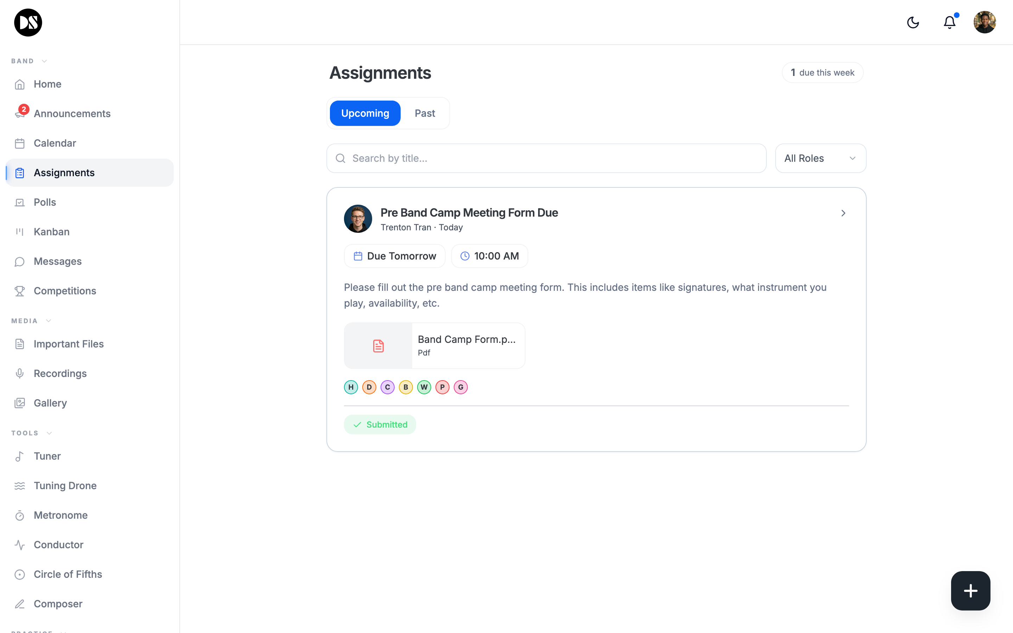The width and height of the screenshot is (1013, 633).
Task: Open the All Roles dropdown
Action: [x=820, y=158]
